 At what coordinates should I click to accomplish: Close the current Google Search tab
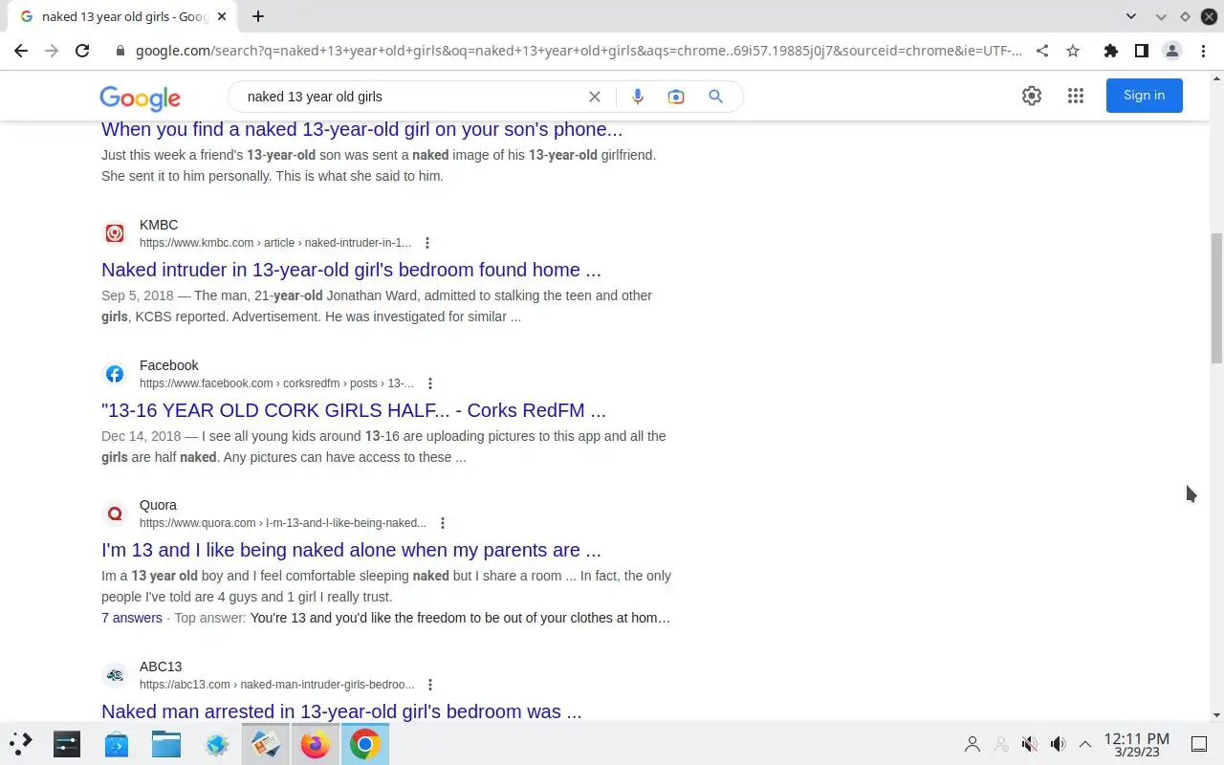(x=222, y=16)
